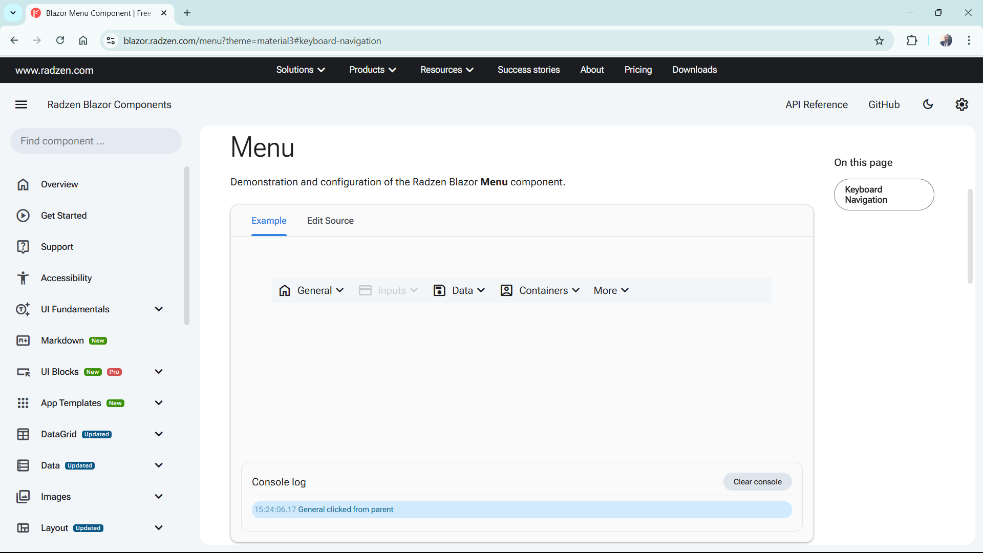
Task: Click the Overview home icon in sidebar
Action: point(23,184)
